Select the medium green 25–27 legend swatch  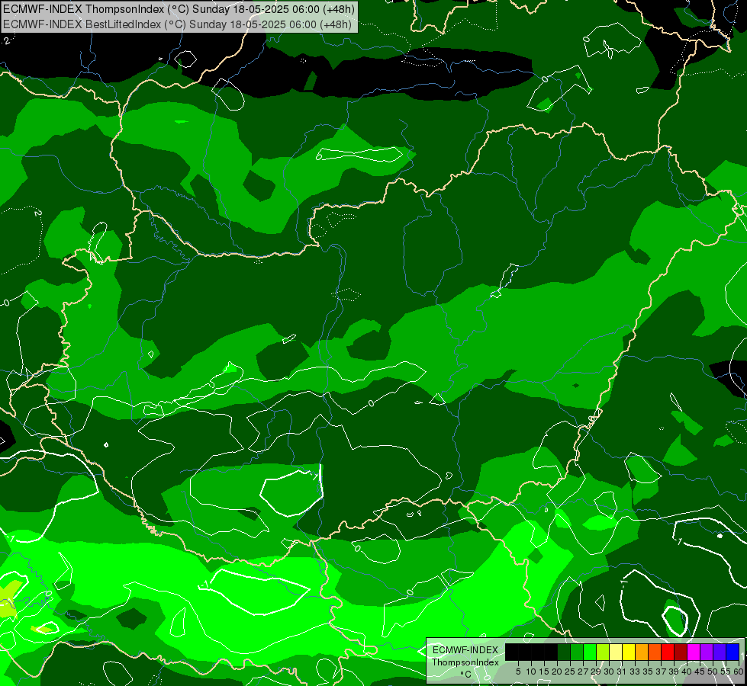pyautogui.click(x=577, y=652)
